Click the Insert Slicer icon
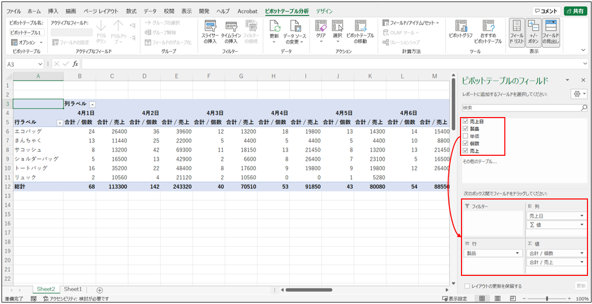The width and height of the screenshot is (592, 304). 210,26
